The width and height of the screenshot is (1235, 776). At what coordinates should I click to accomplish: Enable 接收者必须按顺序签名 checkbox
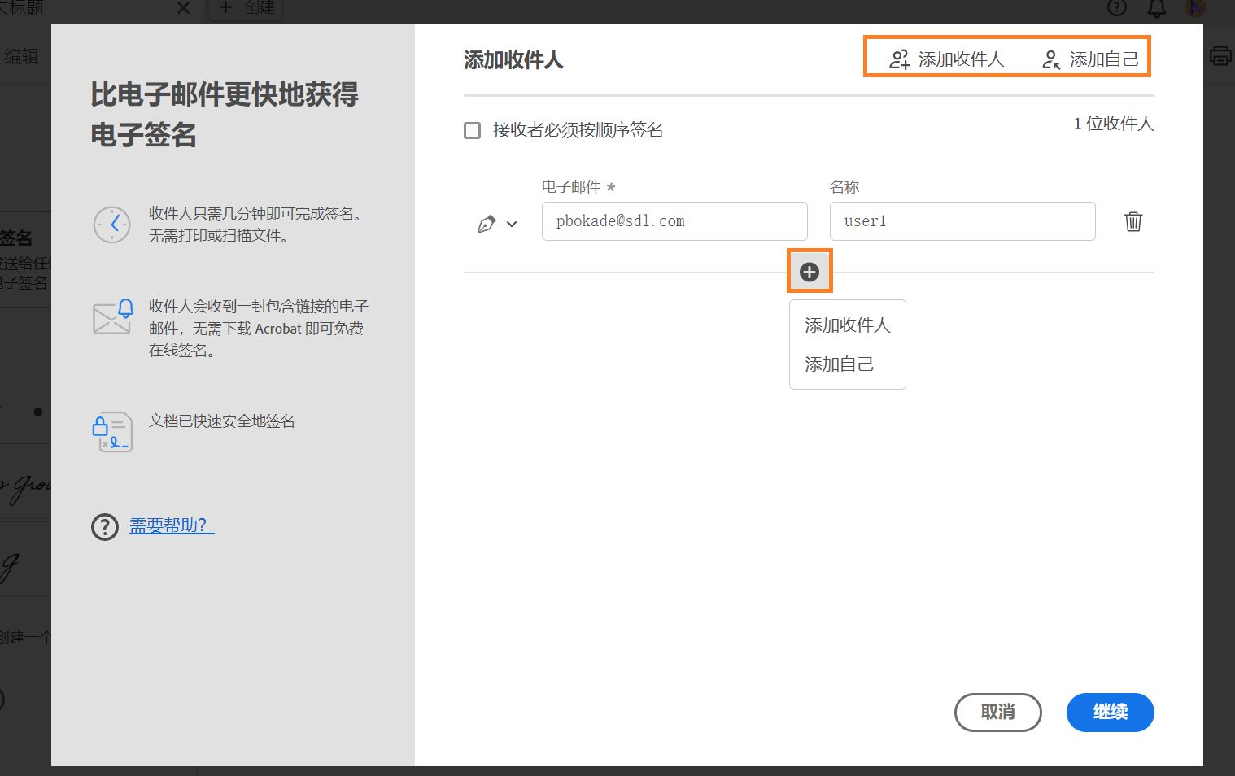472,130
